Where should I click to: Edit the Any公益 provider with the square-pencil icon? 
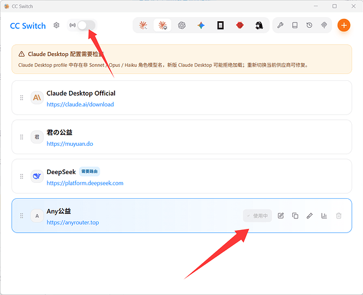click(x=280, y=215)
